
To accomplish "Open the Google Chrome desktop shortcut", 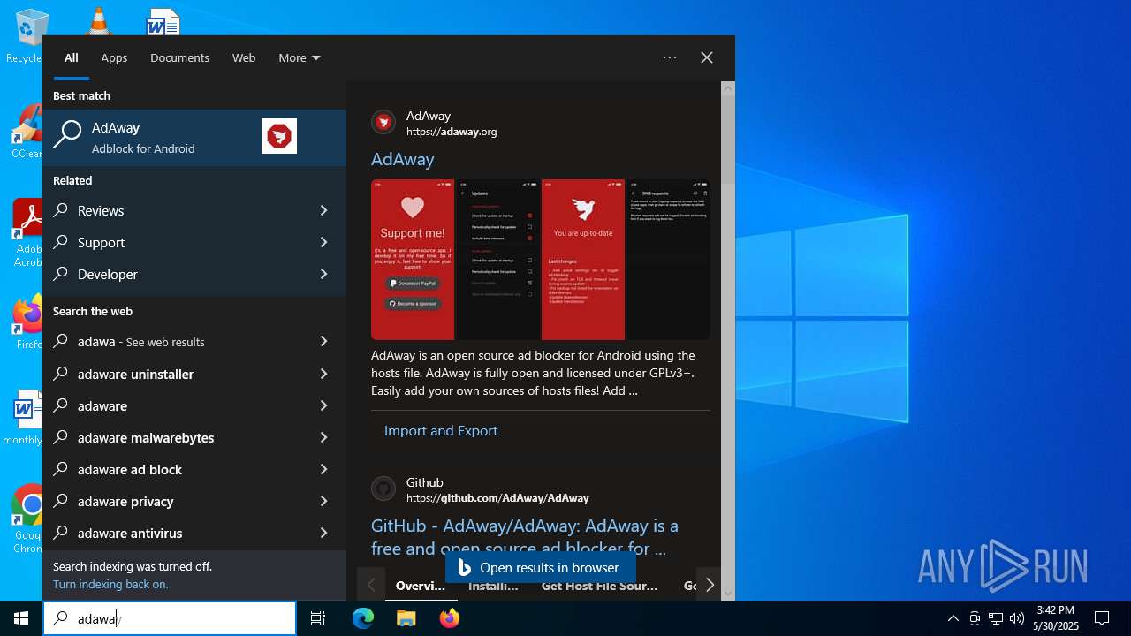I will [28, 518].
